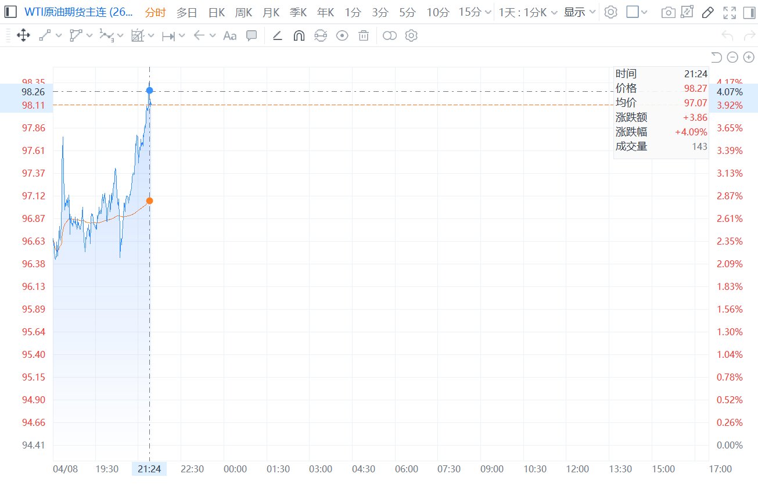The width and height of the screenshot is (758, 488).
Task: Switch to the 周K tab
Action: click(244, 12)
